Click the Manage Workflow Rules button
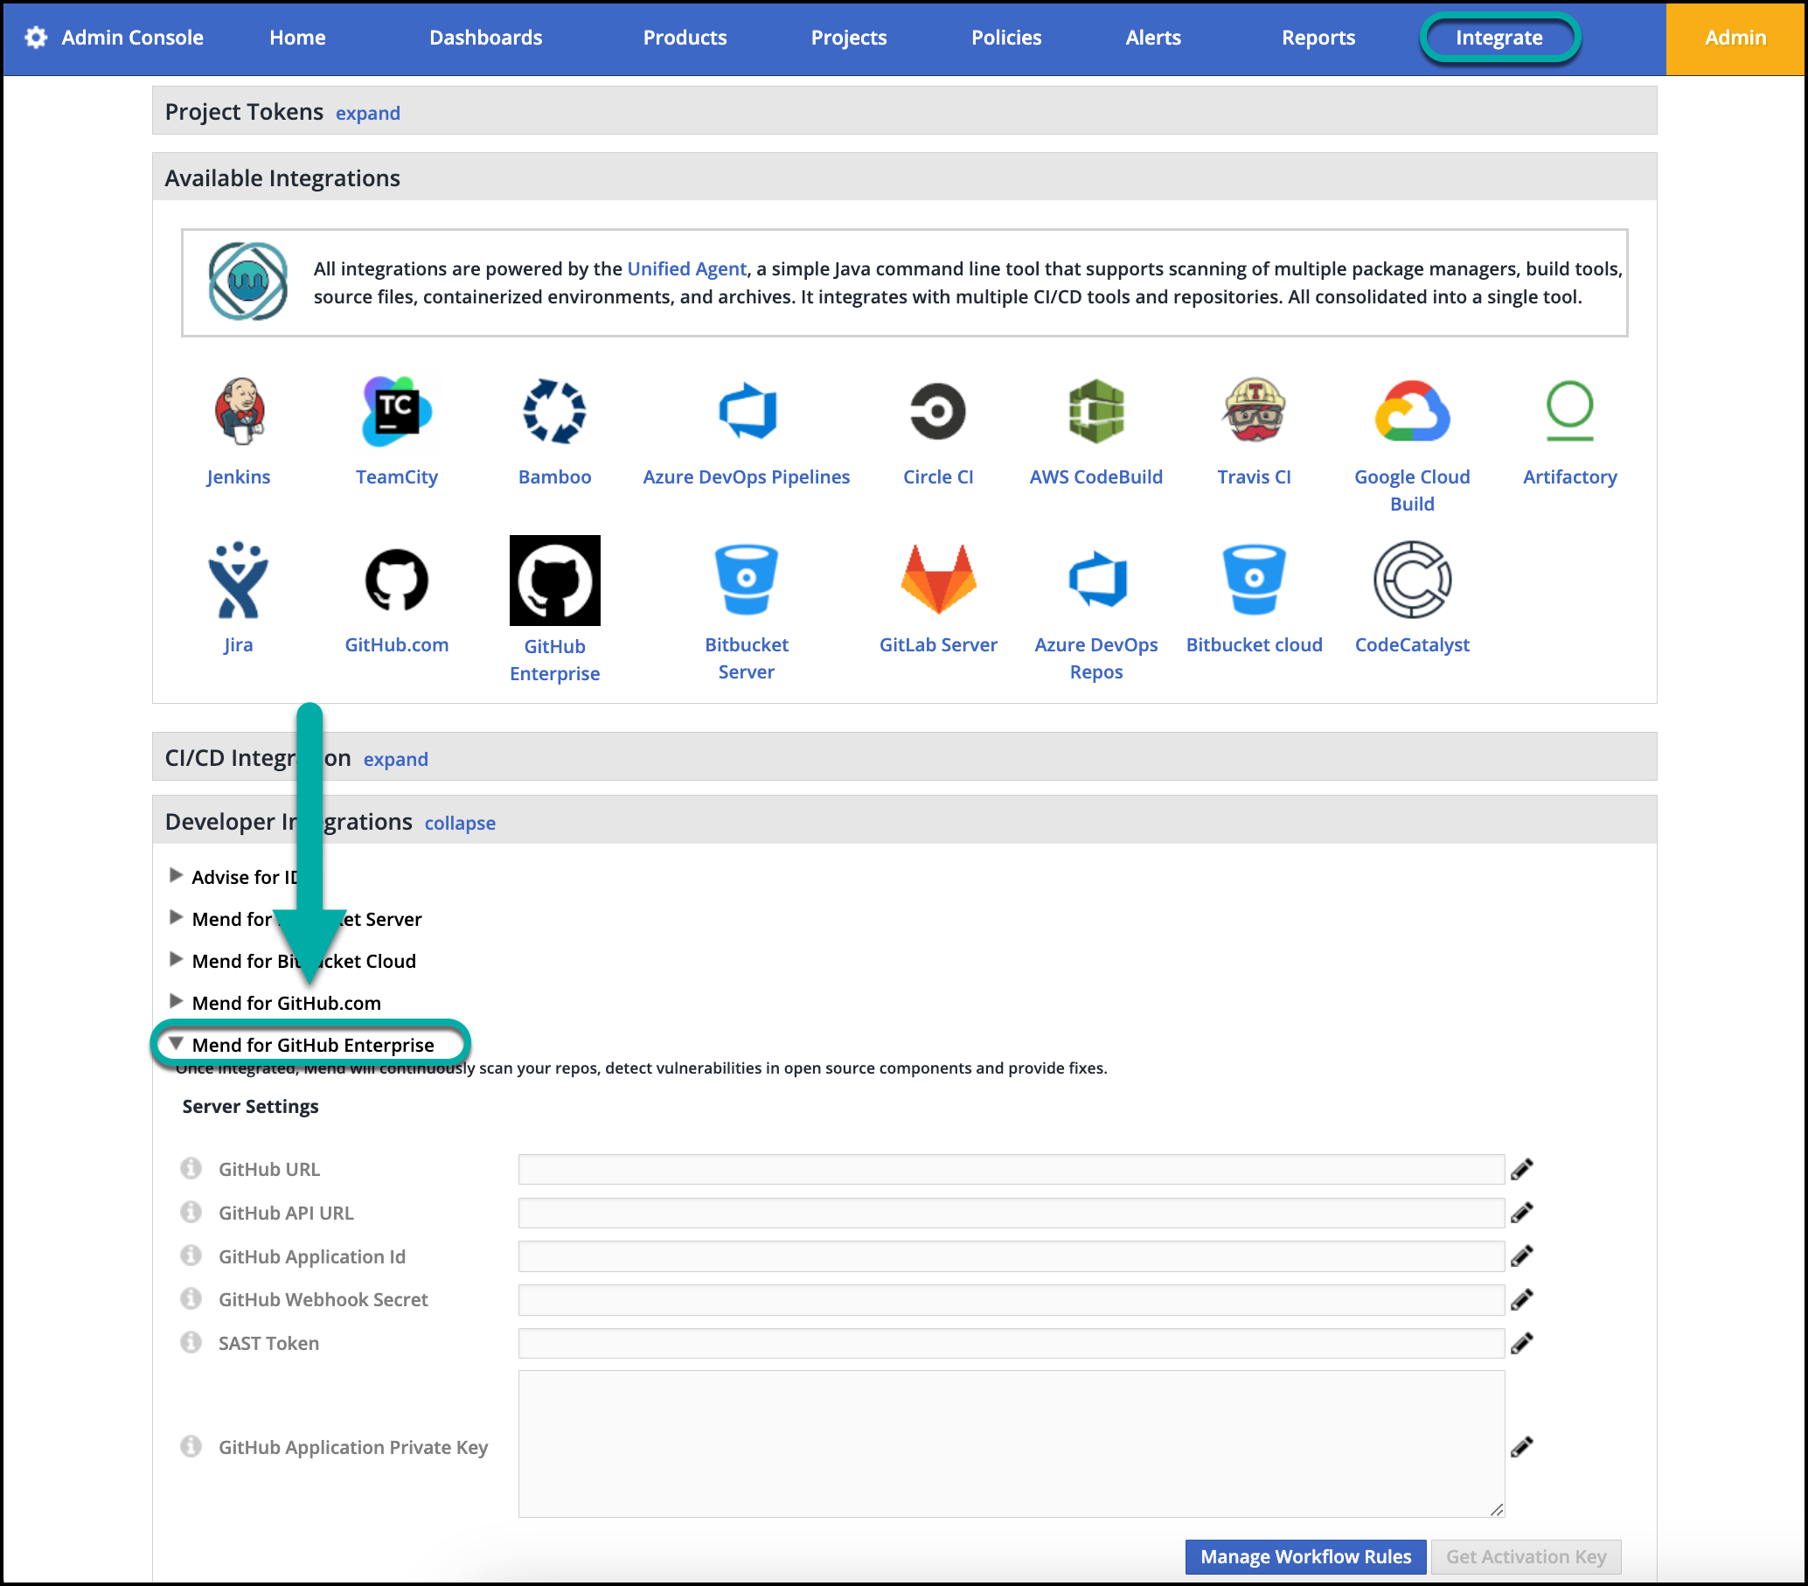 [1304, 1556]
